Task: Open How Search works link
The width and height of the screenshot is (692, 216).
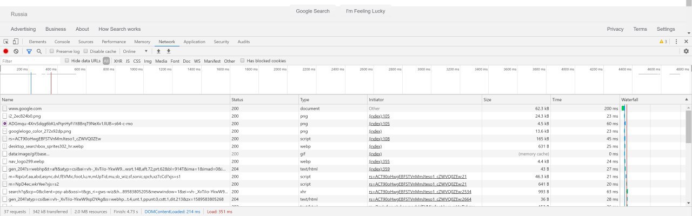Action: coord(119,29)
